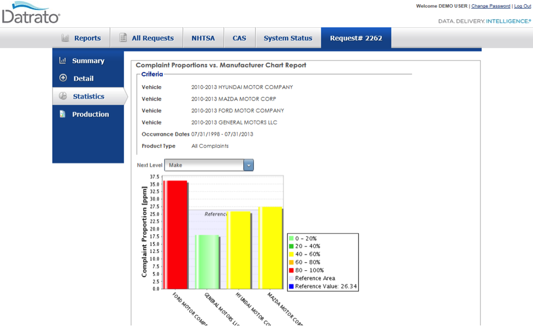Click the "2010-2013 GENERAL MOTORS LLC" criteria text
533x326 pixels.
coord(234,122)
